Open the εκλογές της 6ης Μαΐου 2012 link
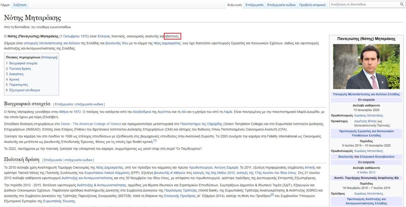 (215, 172)
